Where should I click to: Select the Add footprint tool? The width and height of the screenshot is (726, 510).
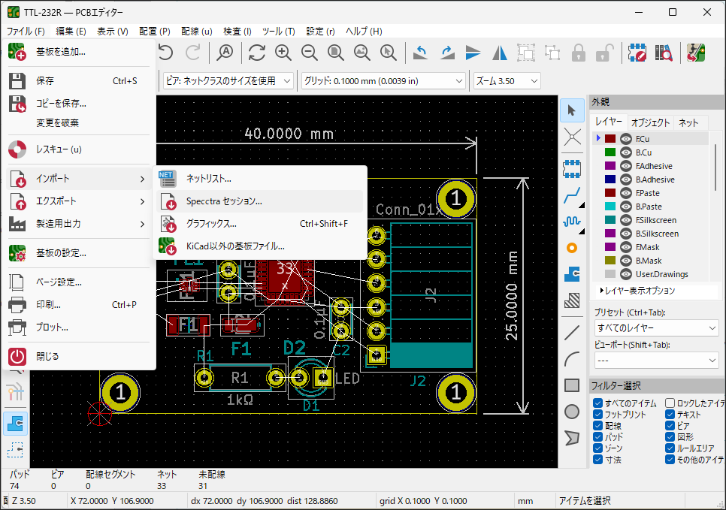572,169
